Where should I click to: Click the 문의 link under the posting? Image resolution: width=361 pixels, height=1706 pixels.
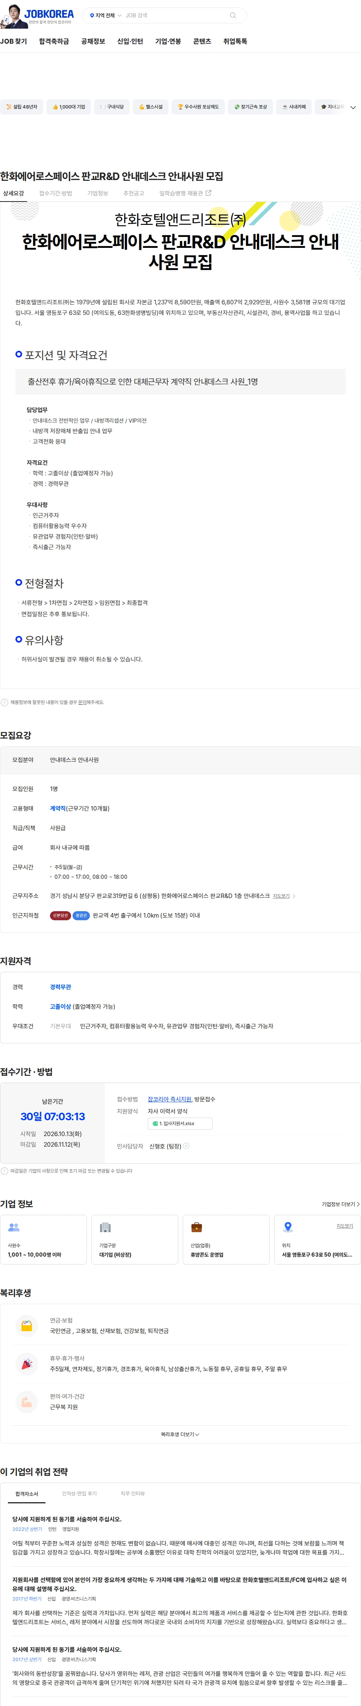[83, 702]
